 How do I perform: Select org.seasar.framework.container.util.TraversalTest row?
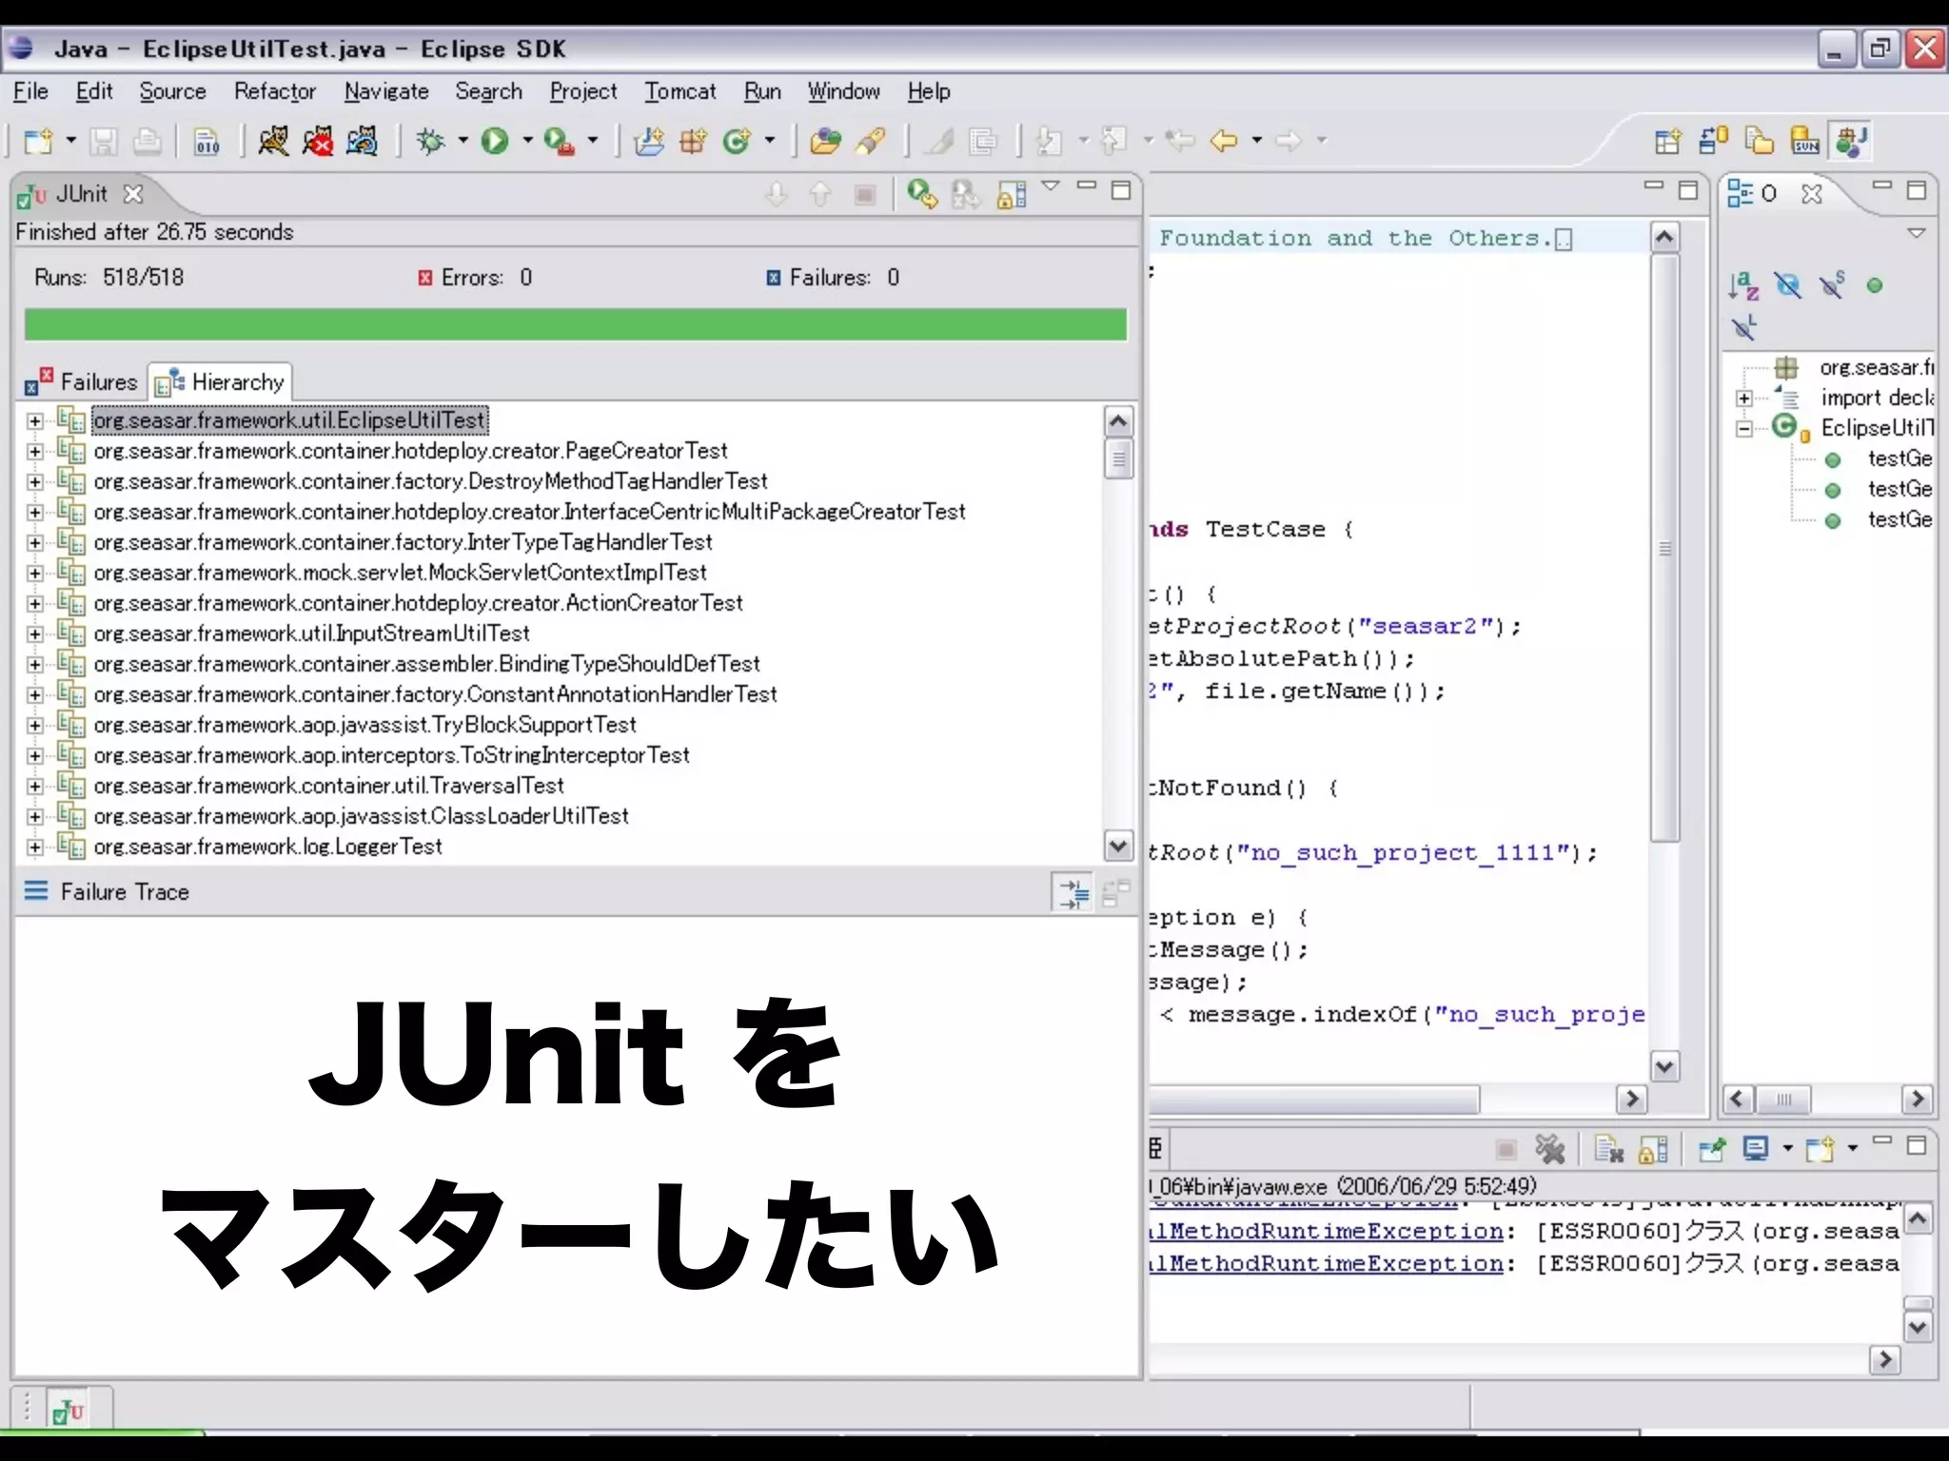click(328, 786)
